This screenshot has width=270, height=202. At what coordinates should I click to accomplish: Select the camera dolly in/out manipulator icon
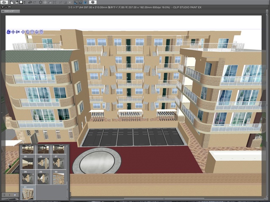tap(18, 32)
